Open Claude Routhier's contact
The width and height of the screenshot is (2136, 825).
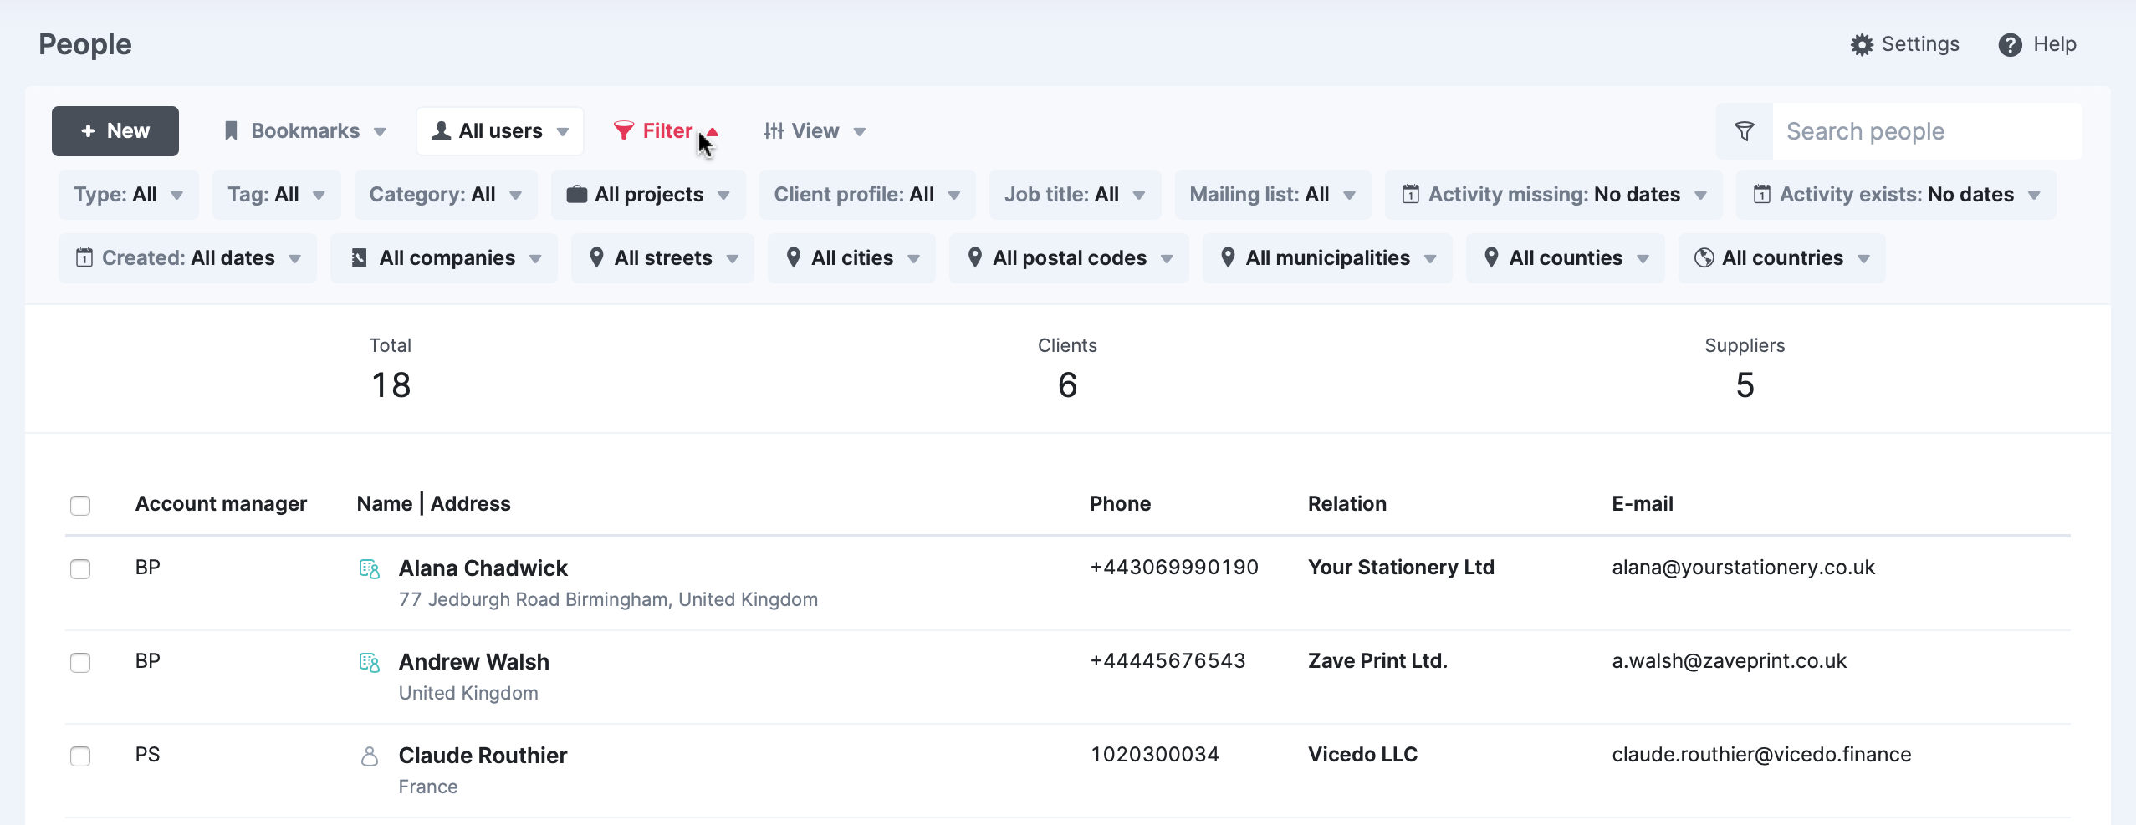pyautogui.click(x=483, y=756)
